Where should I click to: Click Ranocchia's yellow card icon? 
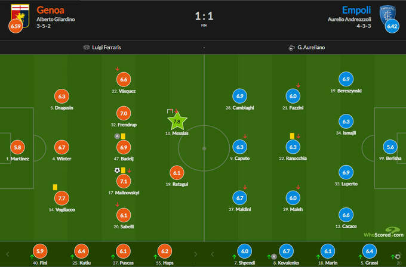pos(293,136)
